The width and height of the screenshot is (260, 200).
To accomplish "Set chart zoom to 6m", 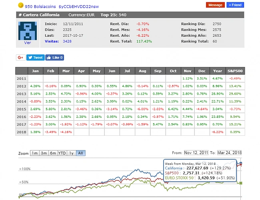I will coord(53,153).
